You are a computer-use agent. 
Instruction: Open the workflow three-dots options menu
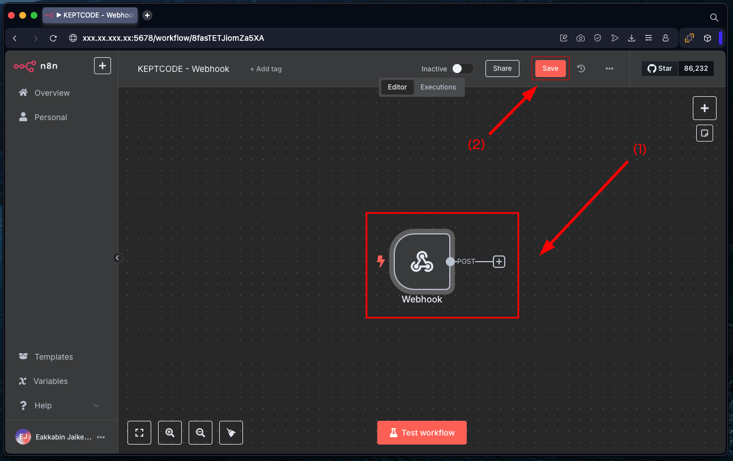click(x=610, y=69)
